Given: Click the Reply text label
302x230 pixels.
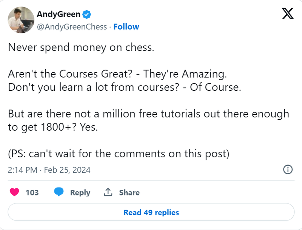Looking at the screenshot, I should (x=80, y=192).
